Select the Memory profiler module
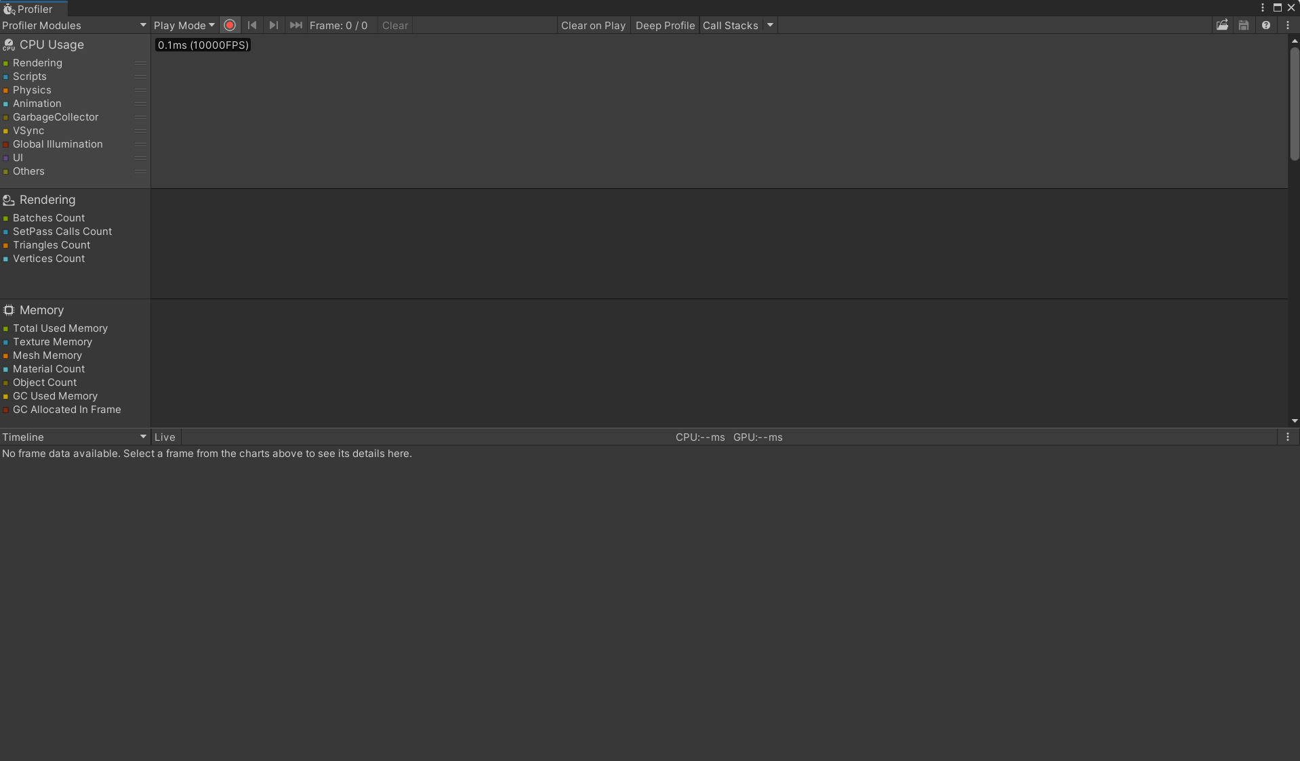Image resolution: width=1300 pixels, height=761 pixels. click(x=41, y=310)
